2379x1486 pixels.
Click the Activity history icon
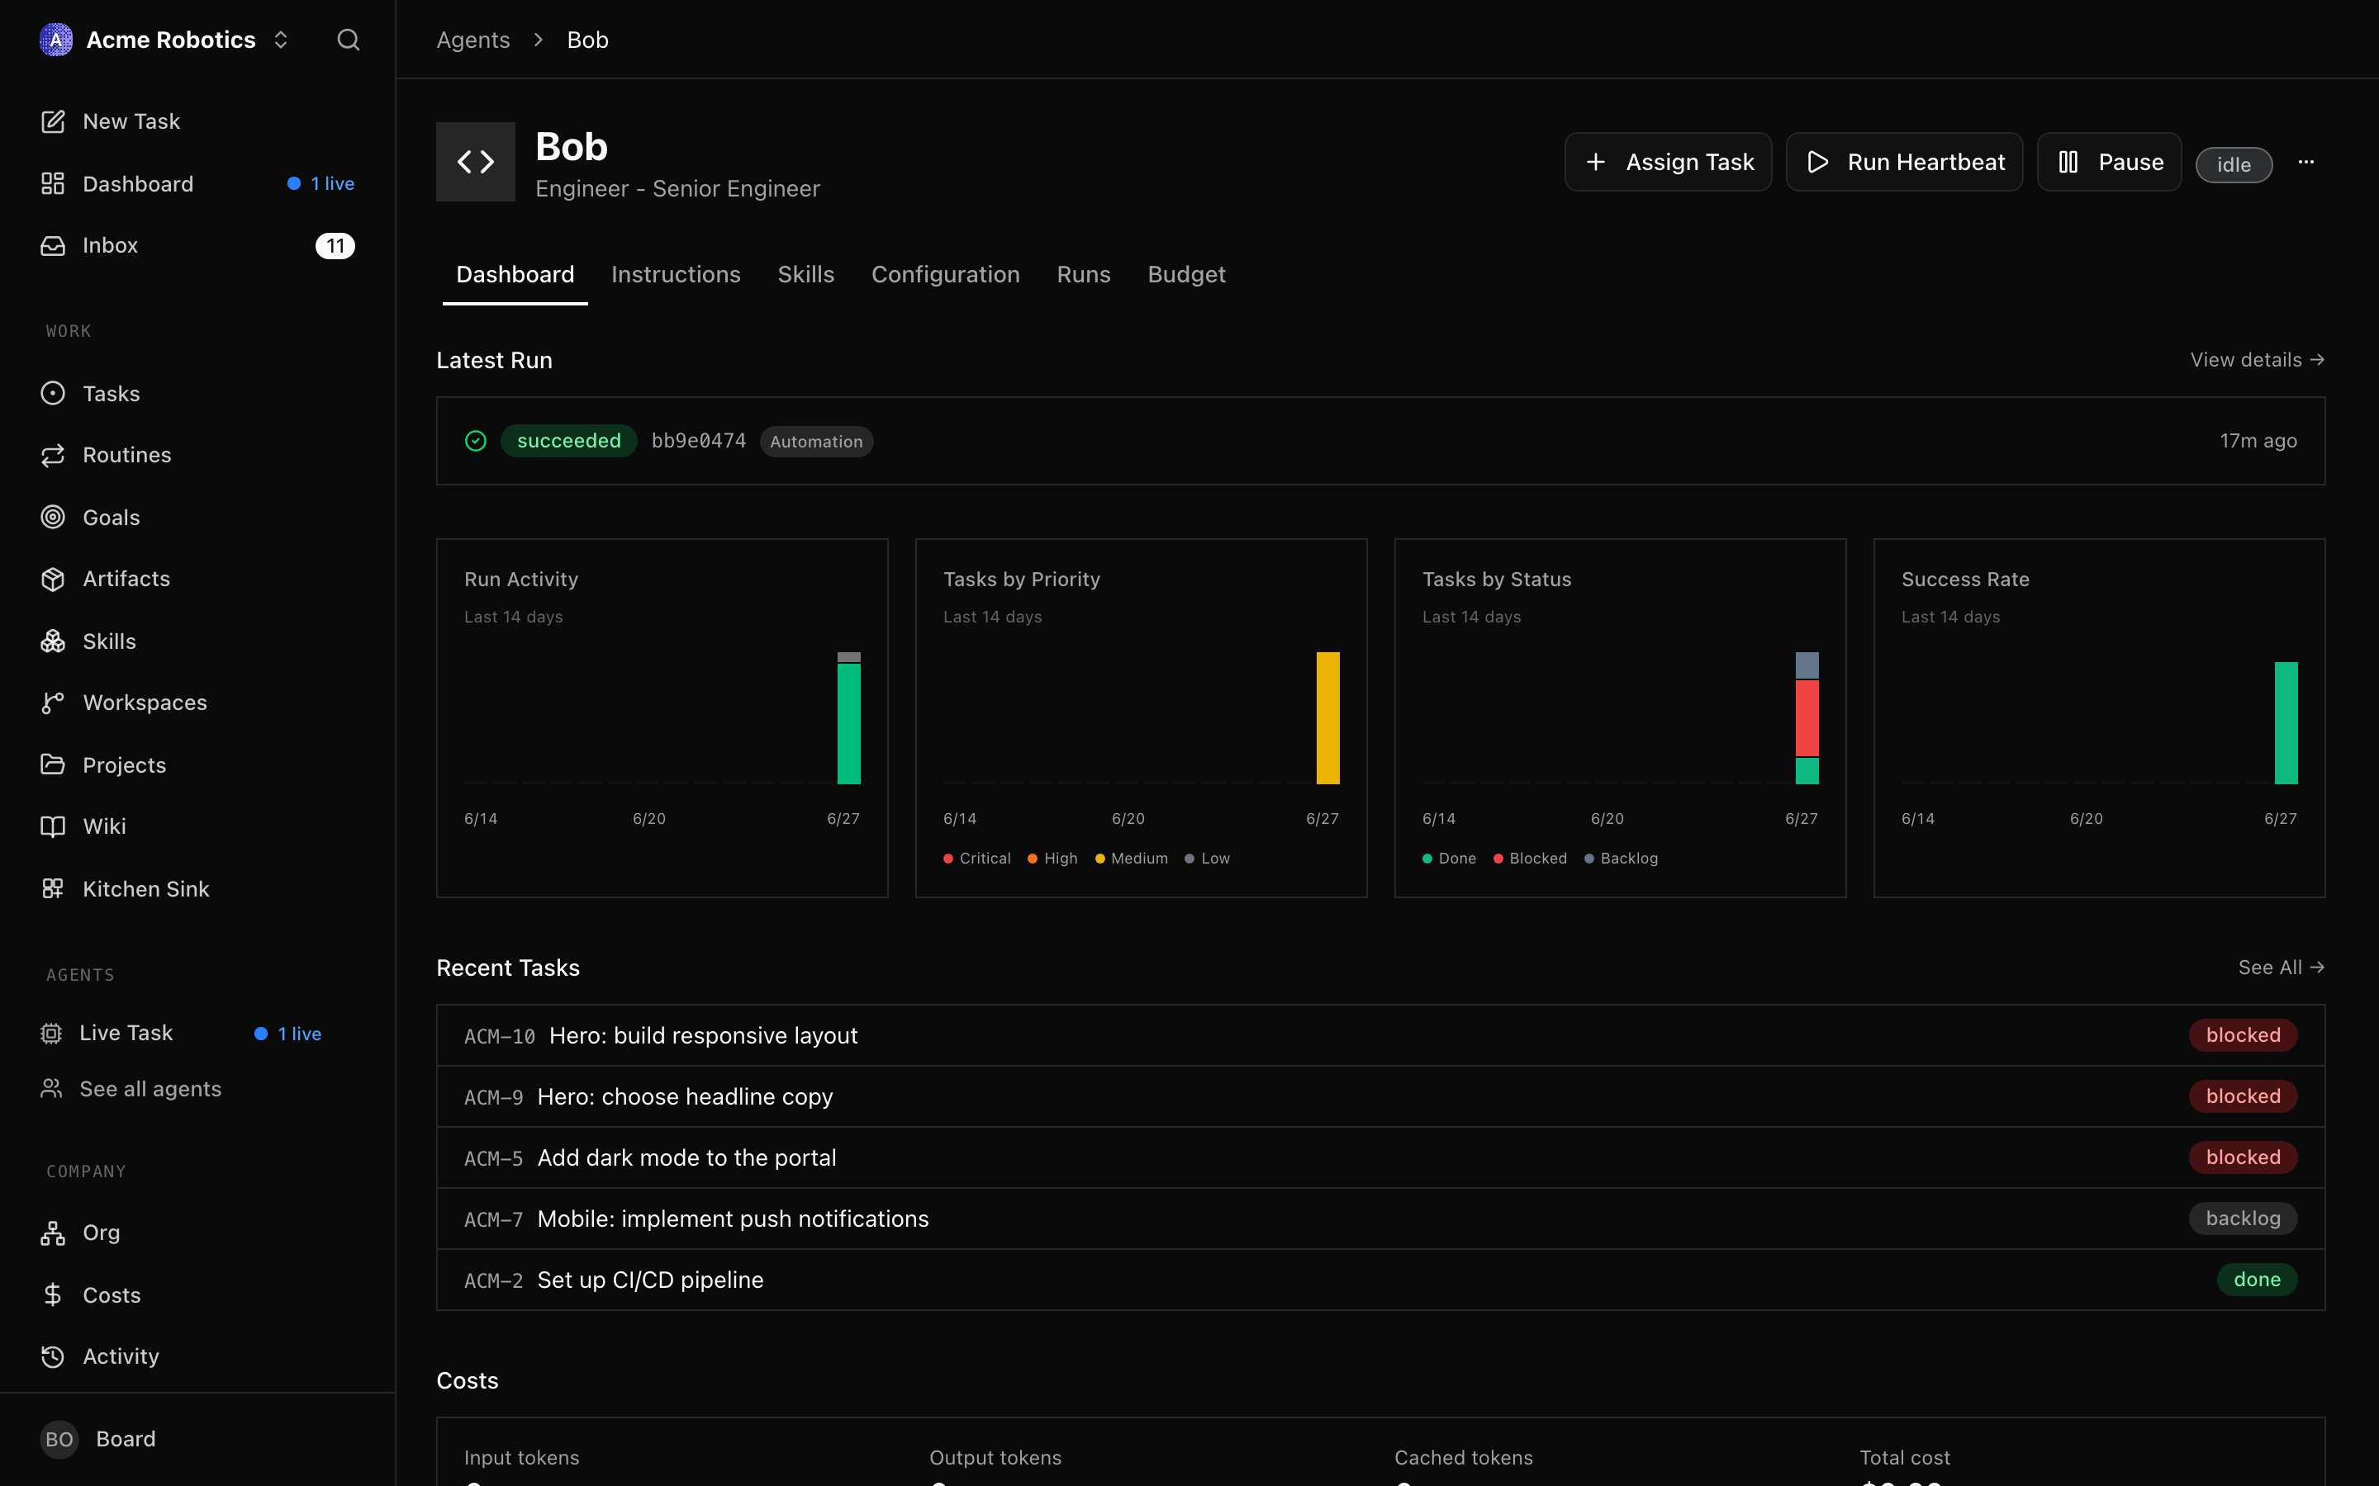53,1356
